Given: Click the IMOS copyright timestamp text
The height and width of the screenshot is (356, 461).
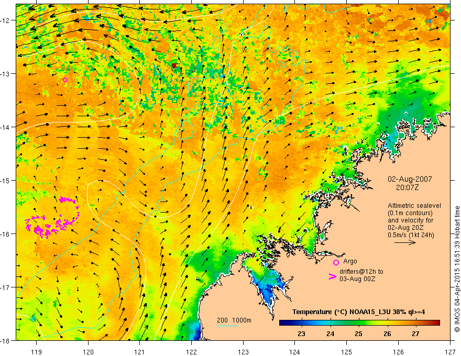Looking at the screenshot, I should [x=457, y=269].
